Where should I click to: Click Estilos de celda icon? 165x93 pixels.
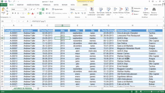click(108, 10)
